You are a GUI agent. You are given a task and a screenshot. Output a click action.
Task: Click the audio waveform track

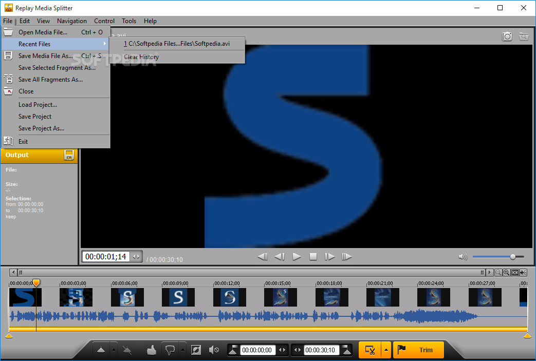(x=268, y=316)
